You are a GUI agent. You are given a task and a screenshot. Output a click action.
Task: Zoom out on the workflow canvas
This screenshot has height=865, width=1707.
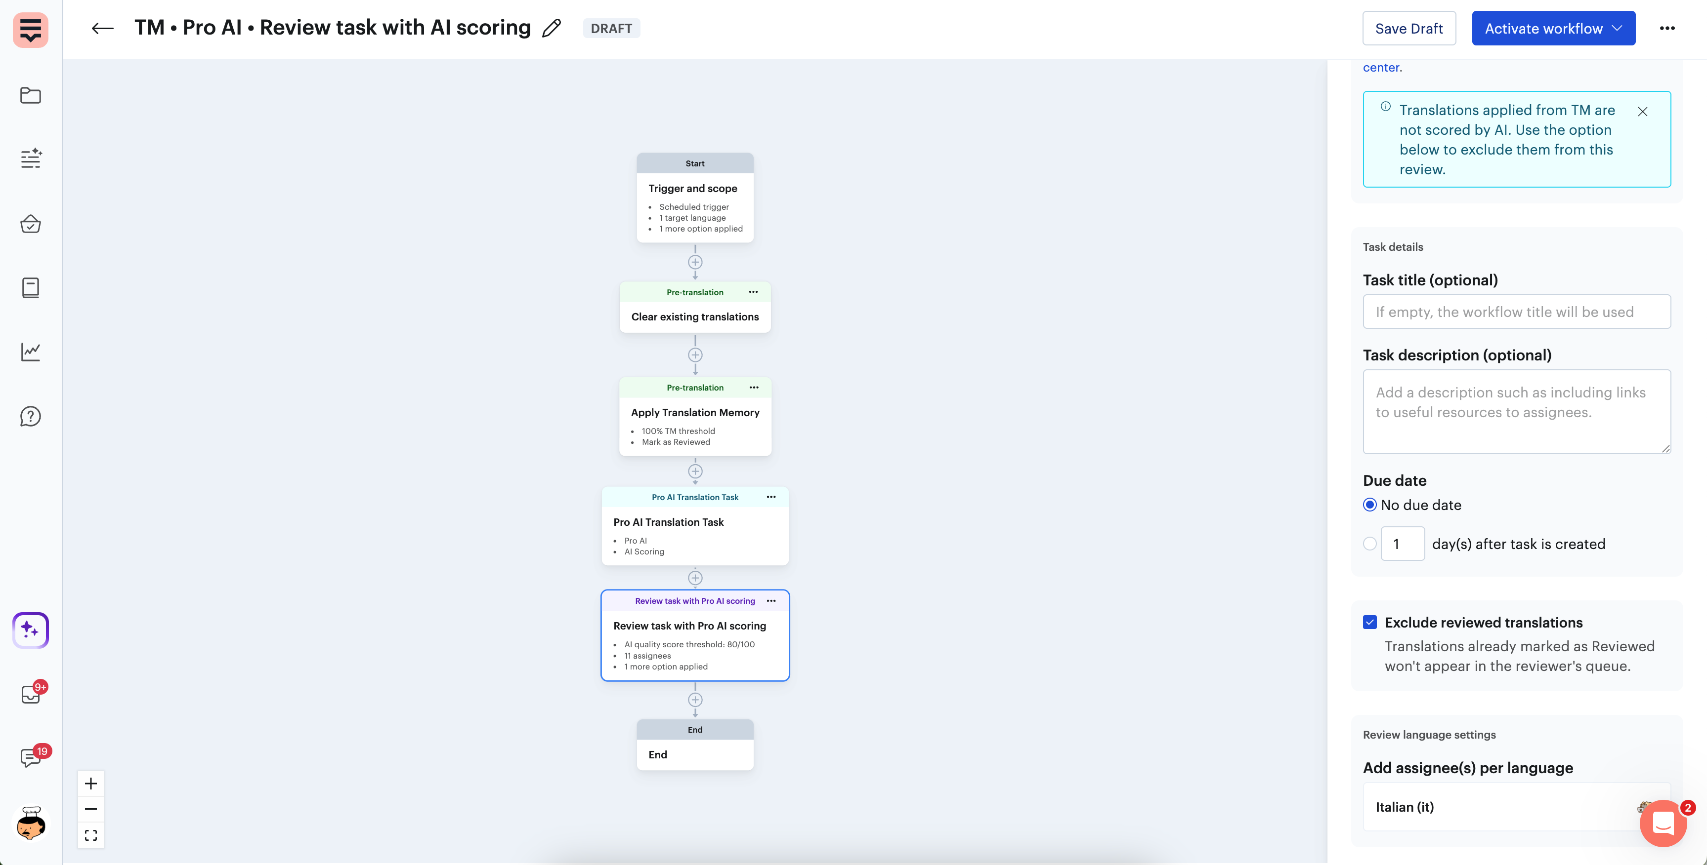pos(91,809)
